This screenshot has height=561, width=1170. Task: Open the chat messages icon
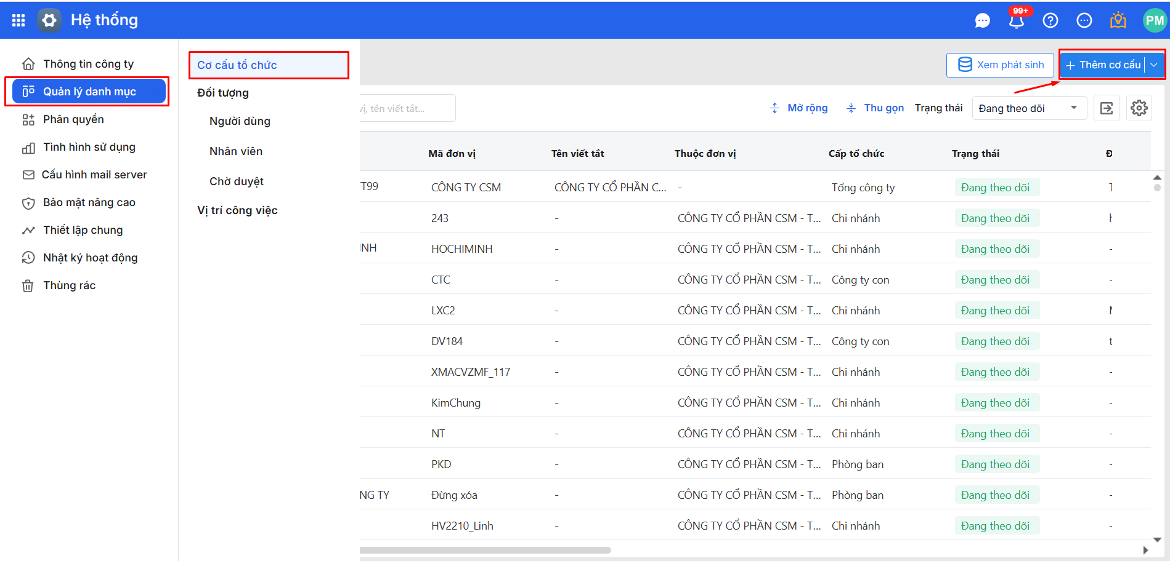coord(982,21)
